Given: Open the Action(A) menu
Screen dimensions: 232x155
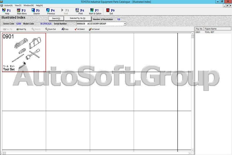Looking at the screenshot, I should coord(8,5).
